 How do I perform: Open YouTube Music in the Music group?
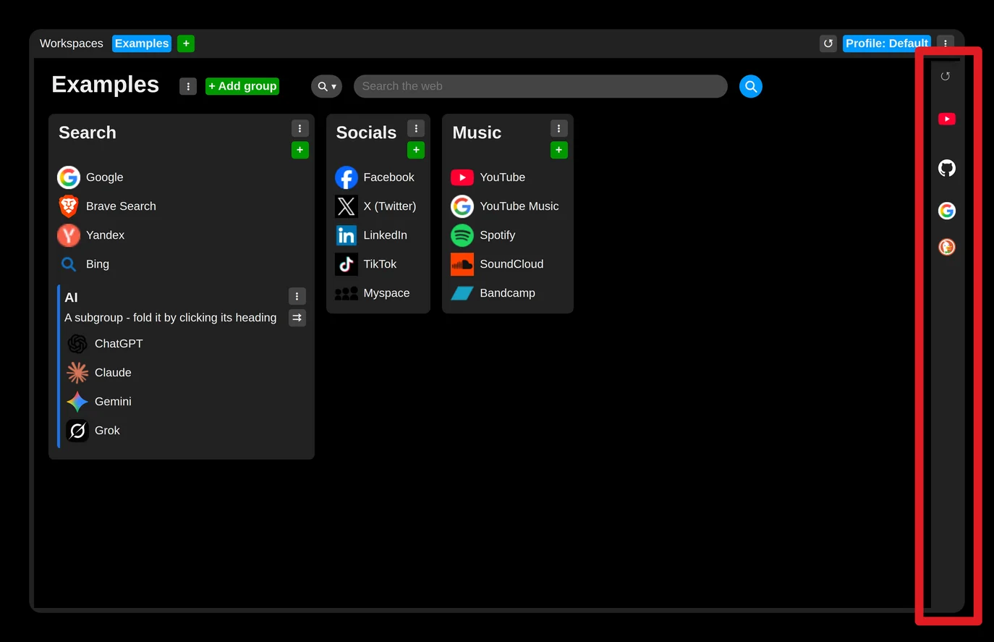(505, 206)
